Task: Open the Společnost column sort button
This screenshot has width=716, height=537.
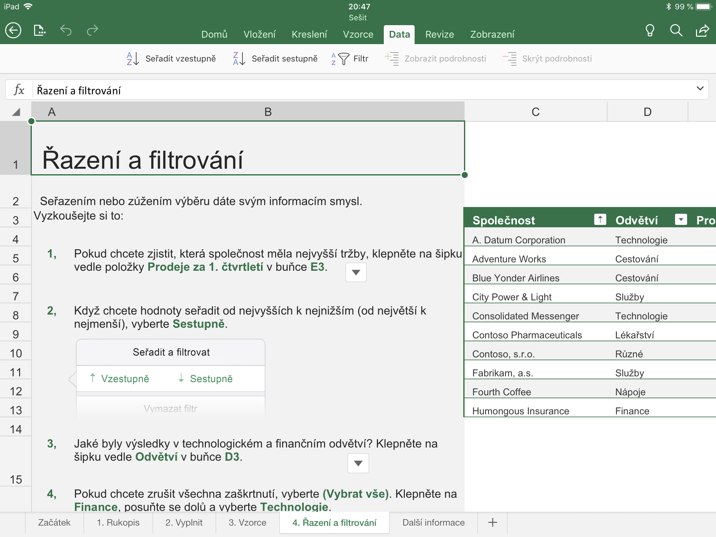Action: (600, 220)
